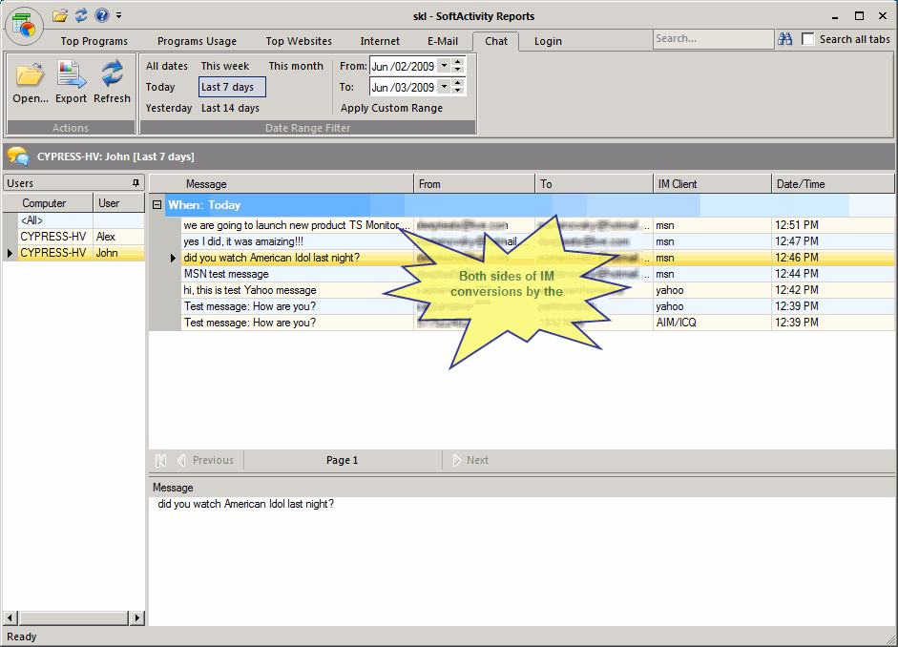Click the Previous page button
The height and width of the screenshot is (647, 898).
coord(206,460)
